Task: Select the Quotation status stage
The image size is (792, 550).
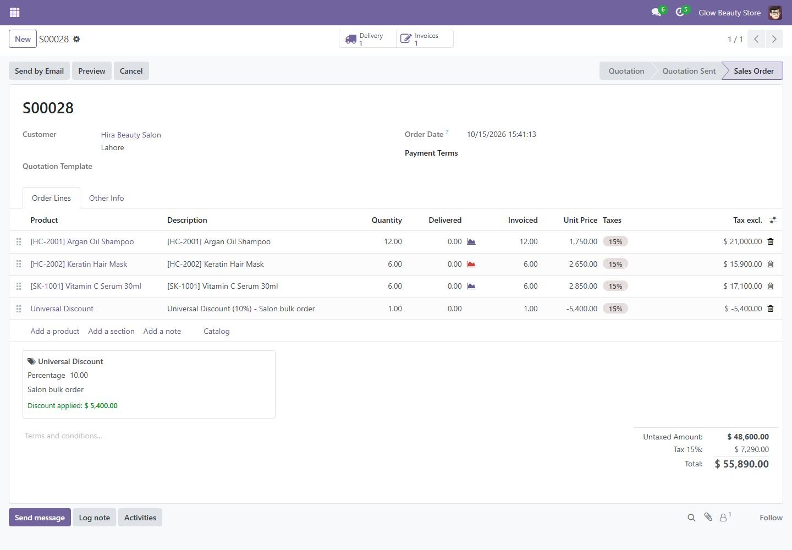Action: 626,71
